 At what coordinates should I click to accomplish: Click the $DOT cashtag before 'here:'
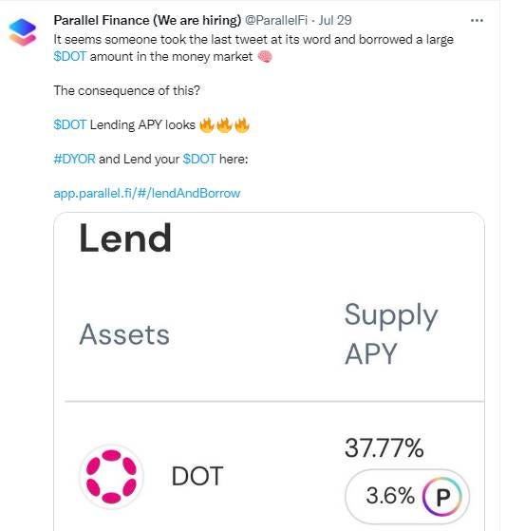[x=199, y=159]
